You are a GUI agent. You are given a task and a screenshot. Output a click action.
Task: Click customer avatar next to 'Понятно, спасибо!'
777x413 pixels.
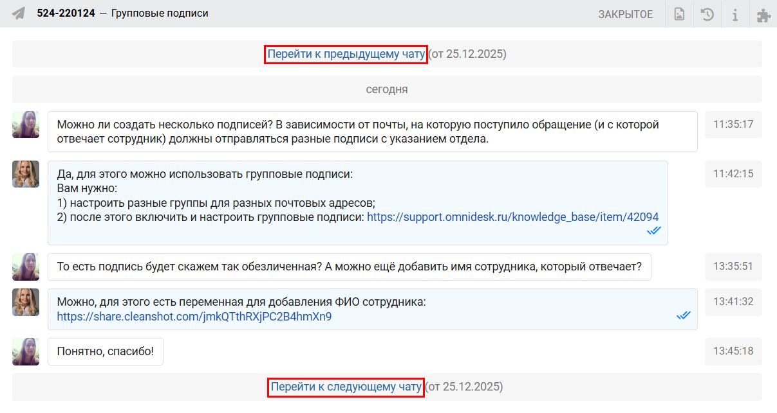click(26, 351)
